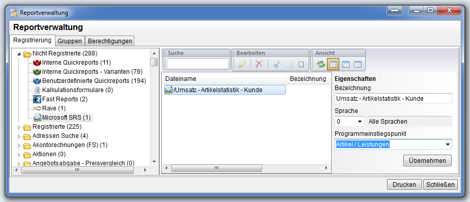
Task: Click the copy icon in Bearbeiten toolbar
Action: coord(289,64)
